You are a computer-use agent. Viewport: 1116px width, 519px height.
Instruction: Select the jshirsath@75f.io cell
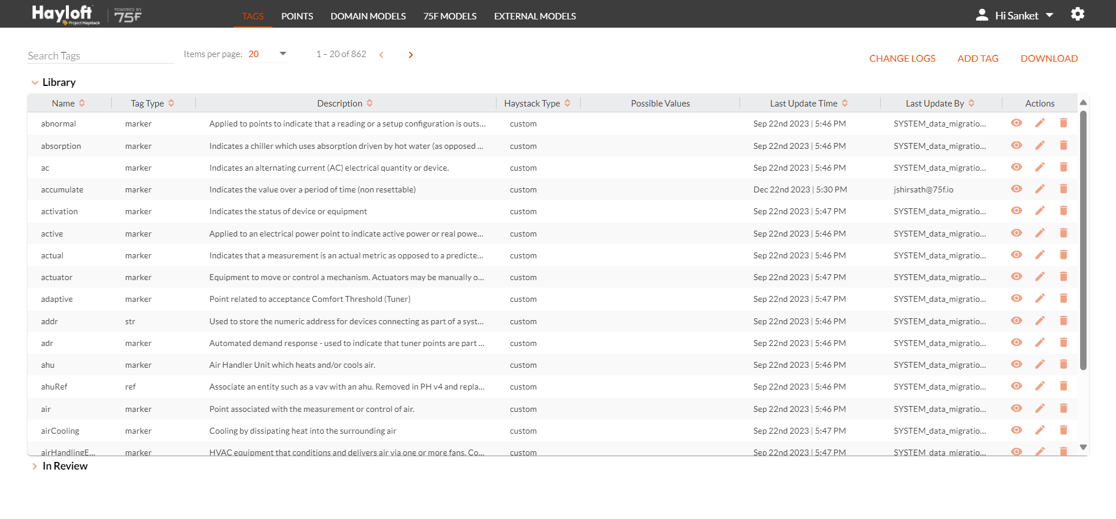click(923, 189)
